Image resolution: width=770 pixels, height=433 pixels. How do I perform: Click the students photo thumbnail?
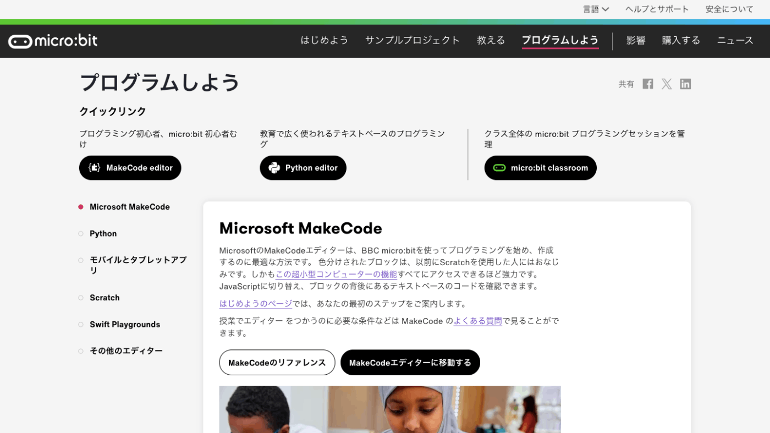point(390,409)
